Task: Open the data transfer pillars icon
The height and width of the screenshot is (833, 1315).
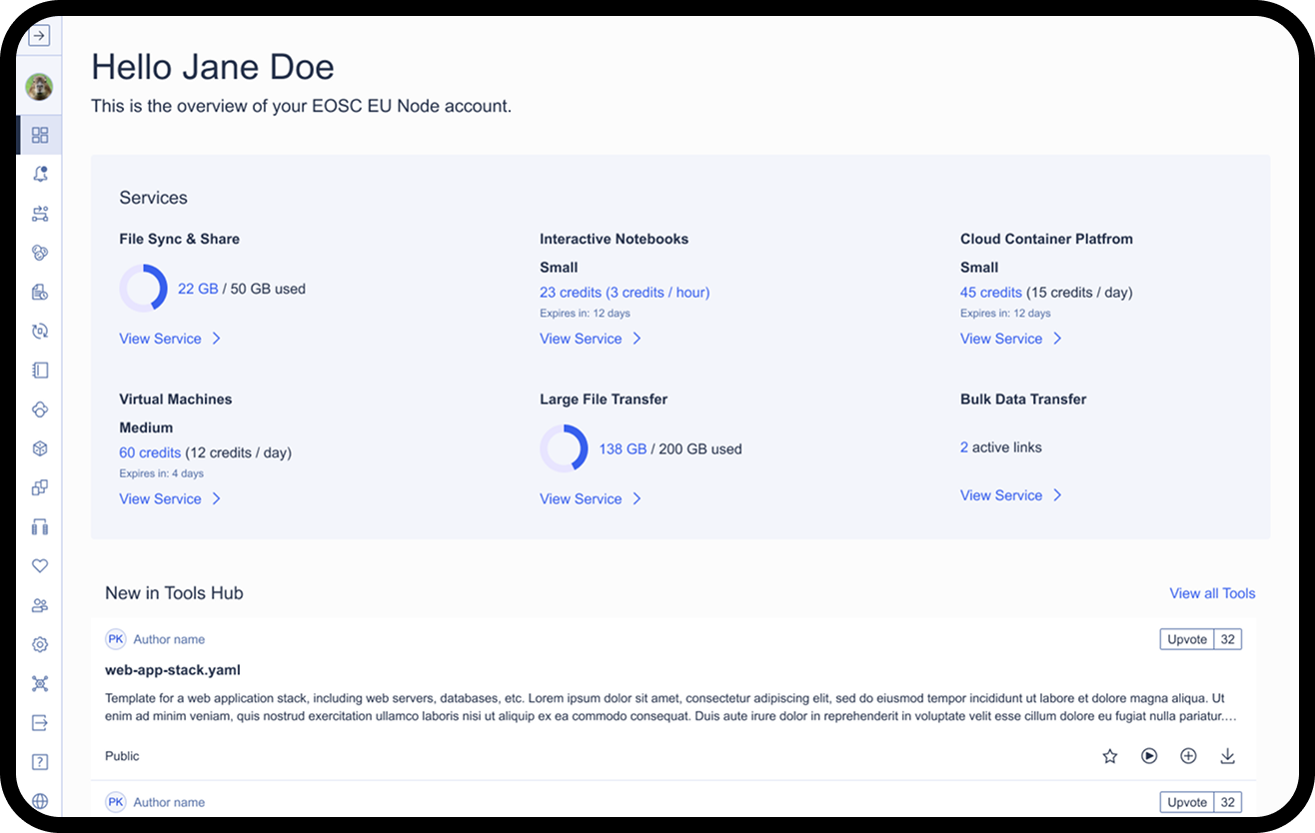Action: (x=40, y=526)
